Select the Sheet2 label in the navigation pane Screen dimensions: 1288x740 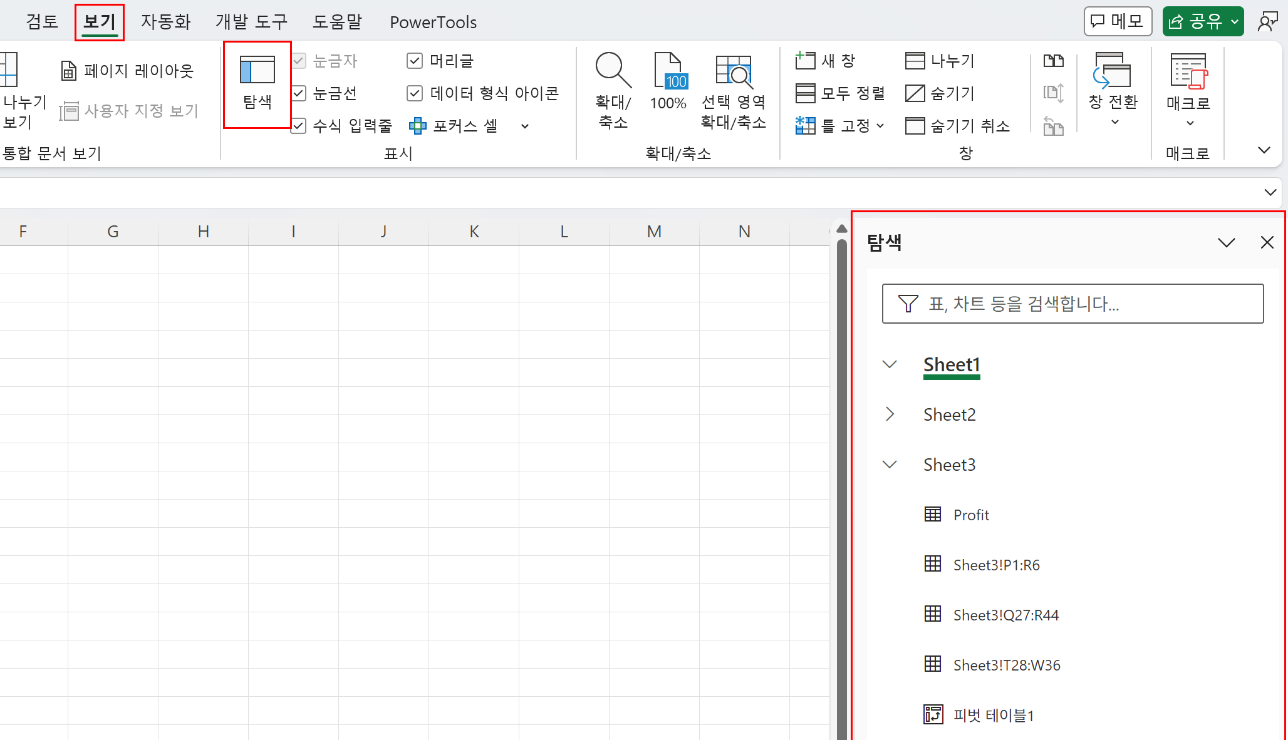pos(950,414)
